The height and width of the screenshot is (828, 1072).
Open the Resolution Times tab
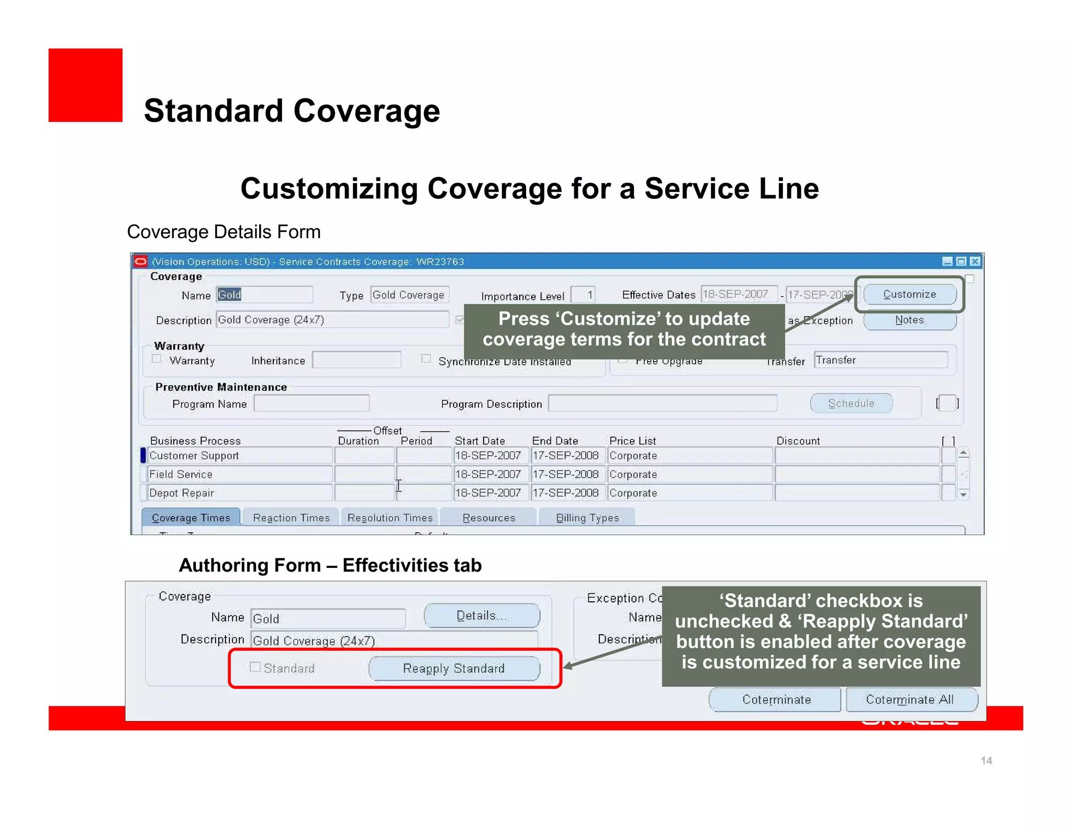[x=390, y=518]
